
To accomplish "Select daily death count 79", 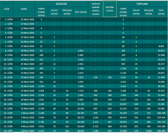I will [54, 117].
